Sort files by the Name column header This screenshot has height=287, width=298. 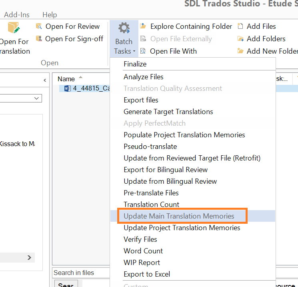point(66,79)
